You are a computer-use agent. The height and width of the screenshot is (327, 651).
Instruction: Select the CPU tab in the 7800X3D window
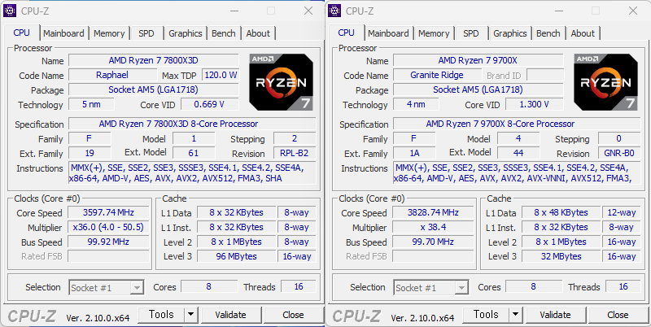22,33
